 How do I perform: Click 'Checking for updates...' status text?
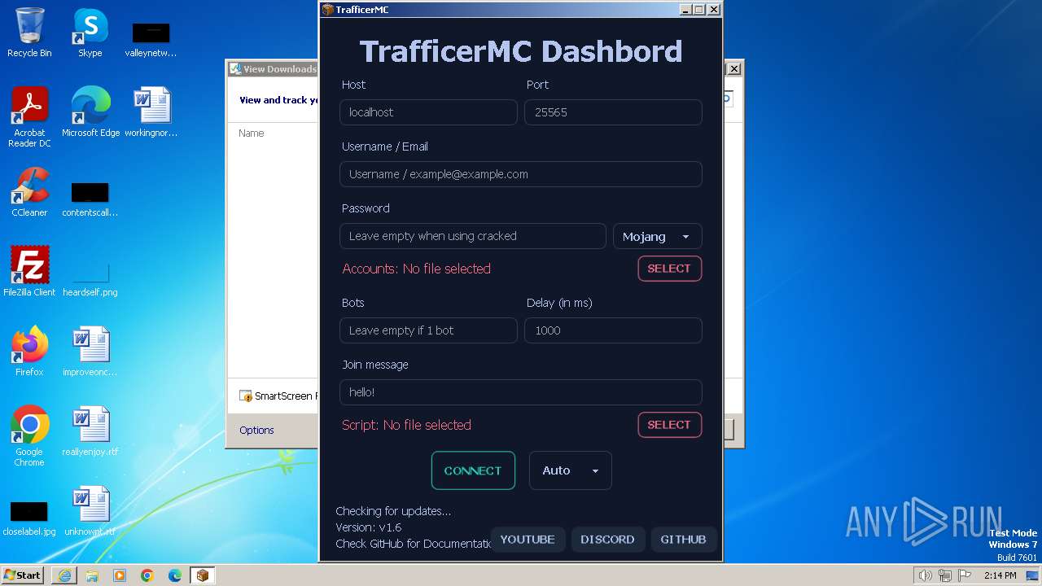[393, 511]
